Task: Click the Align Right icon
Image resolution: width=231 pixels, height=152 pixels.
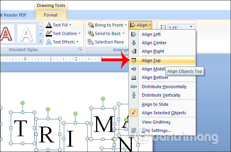Action: [x=134, y=51]
